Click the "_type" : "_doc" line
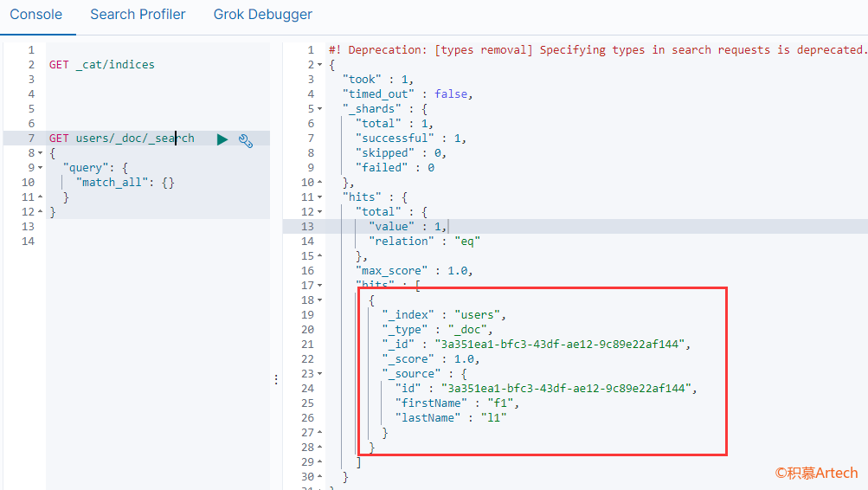 437,330
